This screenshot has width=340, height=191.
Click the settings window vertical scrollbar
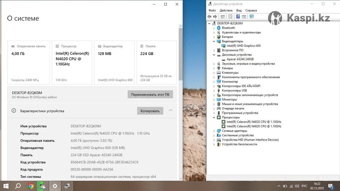pos(180,85)
